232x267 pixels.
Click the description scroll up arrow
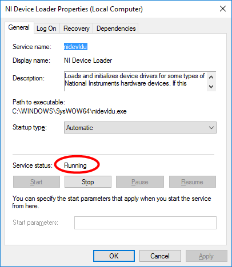pyautogui.click(x=211, y=77)
